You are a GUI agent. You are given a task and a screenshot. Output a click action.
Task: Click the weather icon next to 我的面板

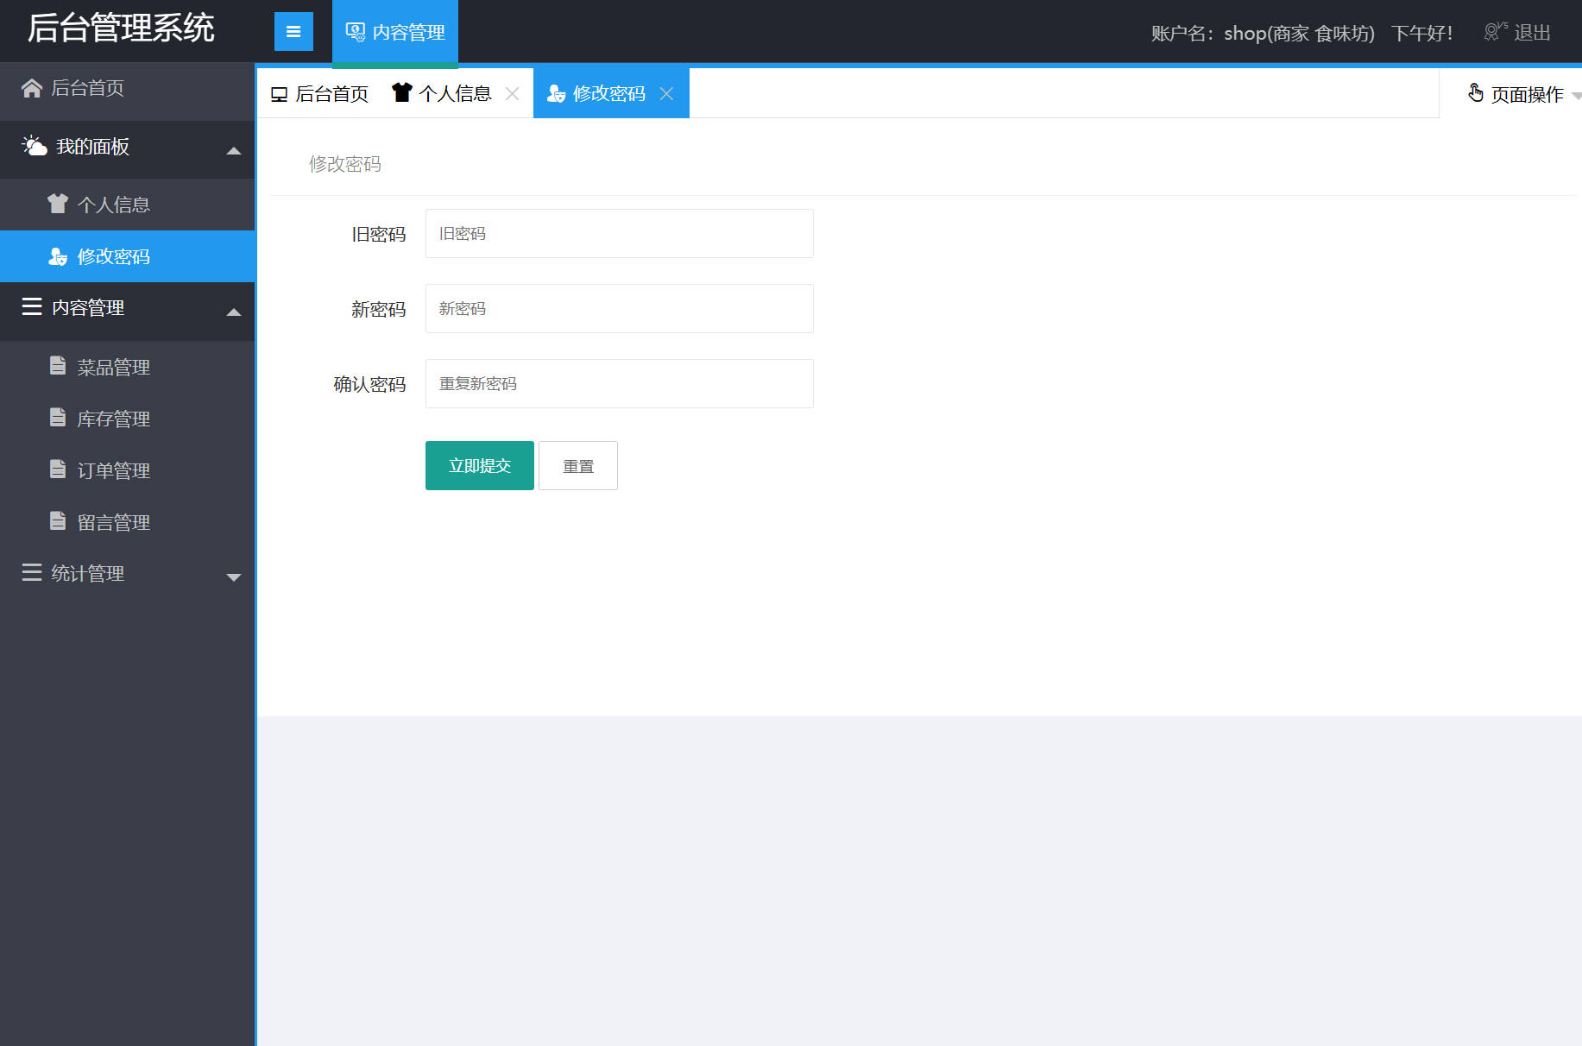point(35,146)
